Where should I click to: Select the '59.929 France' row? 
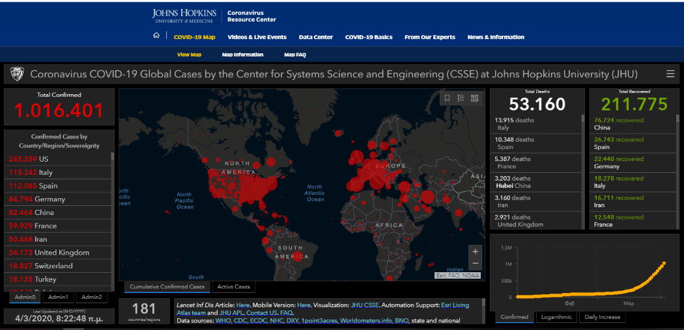click(x=58, y=226)
